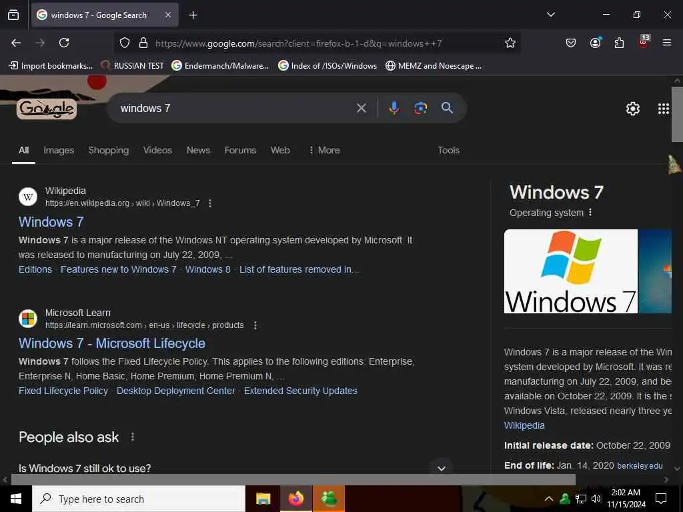Viewport: 683px width, 512px height.
Task: Reload the current page
Action: [x=64, y=43]
